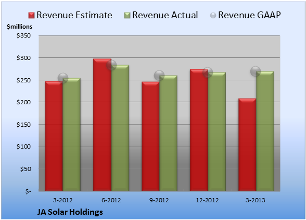Select the red estimate bar for 12-2012
The width and height of the screenshot is (306, 220).
(199, 130)
